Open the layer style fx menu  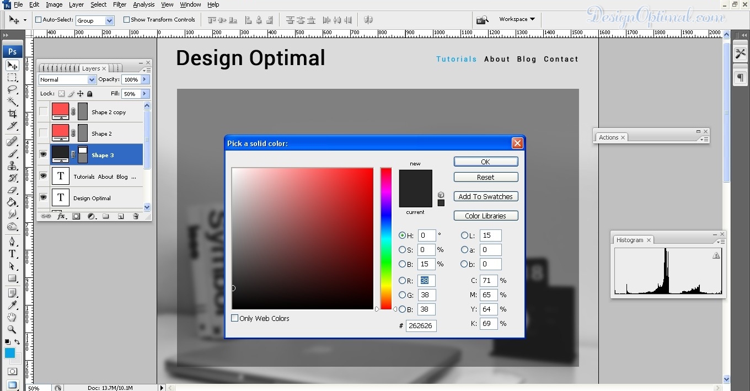coord(61,217)
